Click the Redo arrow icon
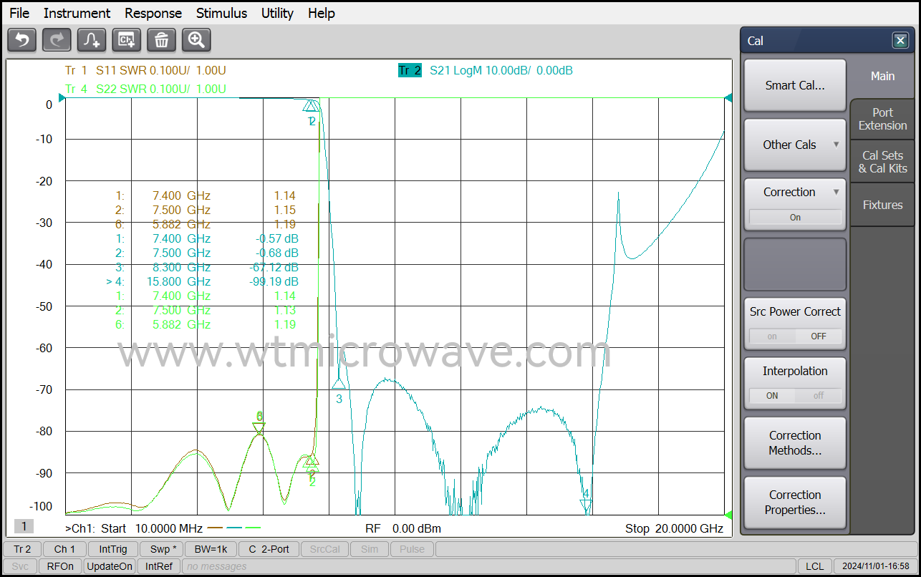 pos(57,40)
